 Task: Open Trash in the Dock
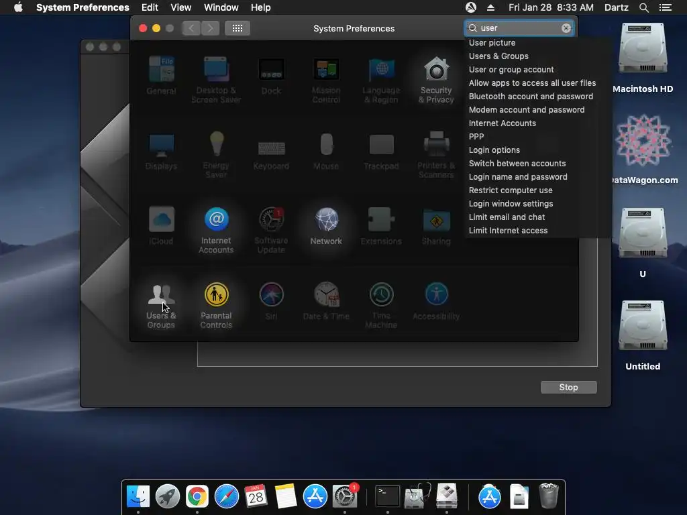(x=549, y=496)
